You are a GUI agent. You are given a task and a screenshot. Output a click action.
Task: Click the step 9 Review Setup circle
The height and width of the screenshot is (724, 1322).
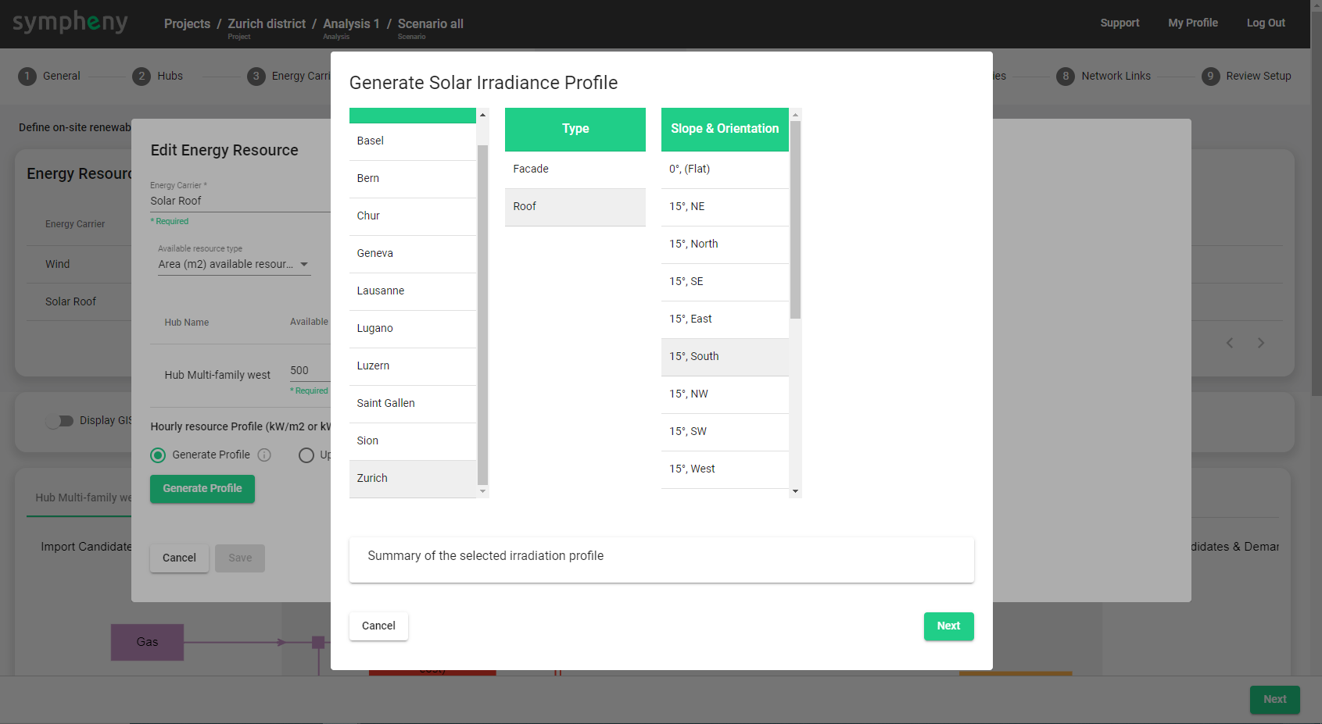[1210, 76]
